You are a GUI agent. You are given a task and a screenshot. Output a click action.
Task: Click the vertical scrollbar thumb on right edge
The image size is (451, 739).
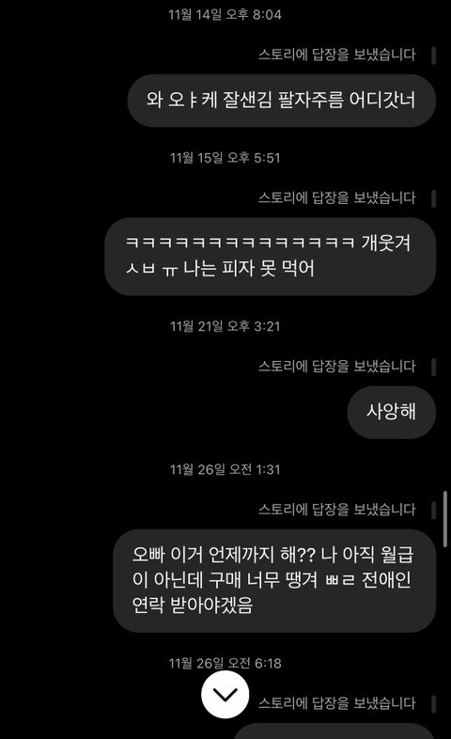point(445,519)
